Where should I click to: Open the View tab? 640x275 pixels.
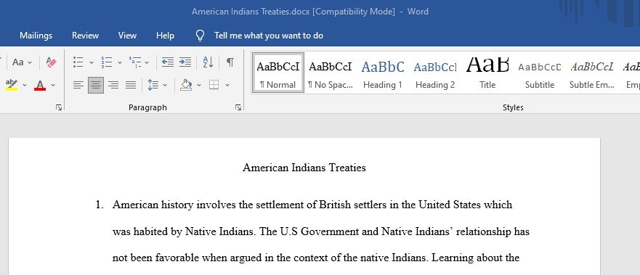127,36
